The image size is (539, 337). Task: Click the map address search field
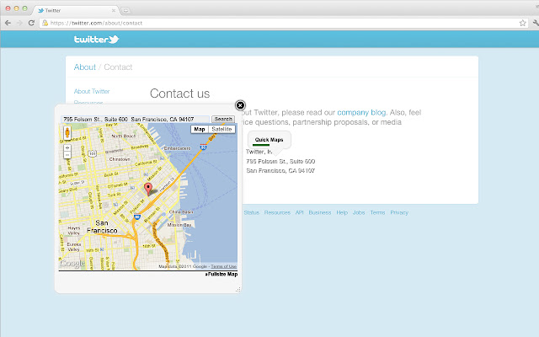(135, 119)
